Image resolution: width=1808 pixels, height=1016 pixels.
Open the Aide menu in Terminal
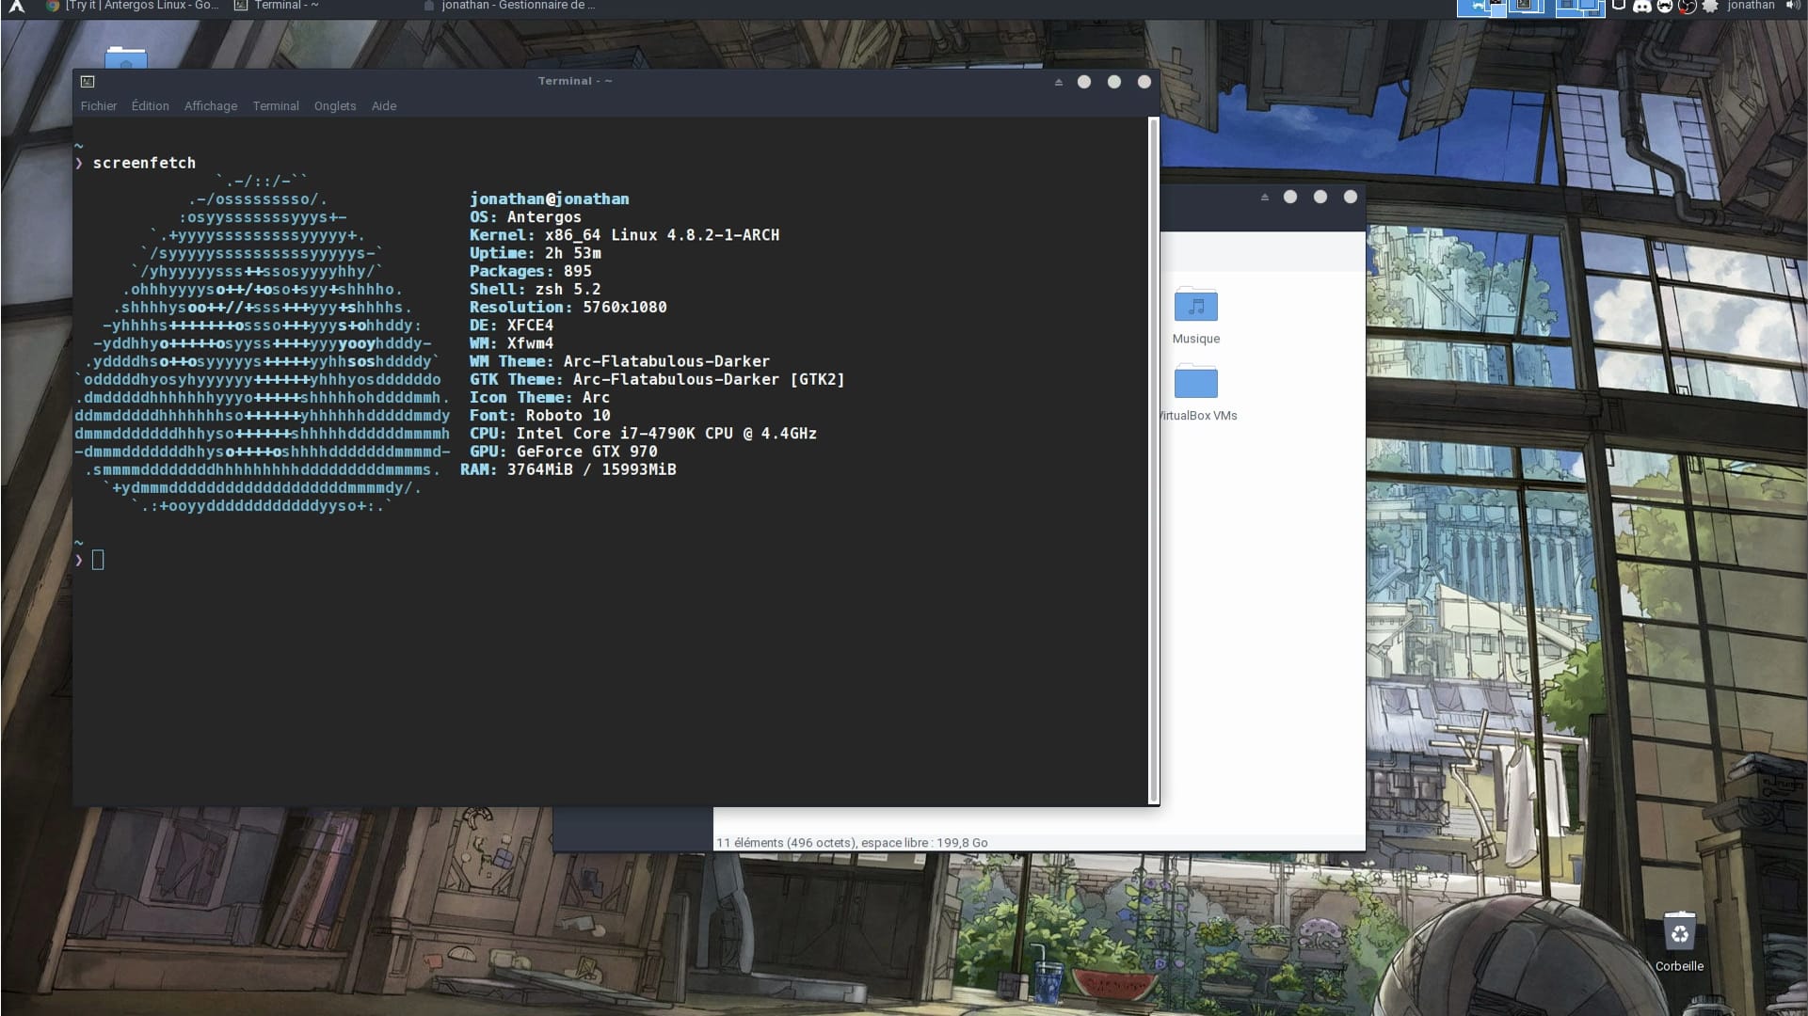(x=384, y=106)
